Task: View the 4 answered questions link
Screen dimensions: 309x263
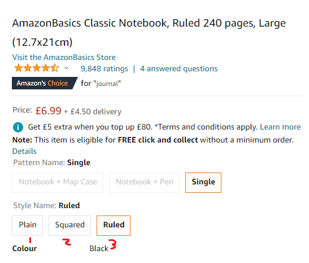Action: (179, 68)
